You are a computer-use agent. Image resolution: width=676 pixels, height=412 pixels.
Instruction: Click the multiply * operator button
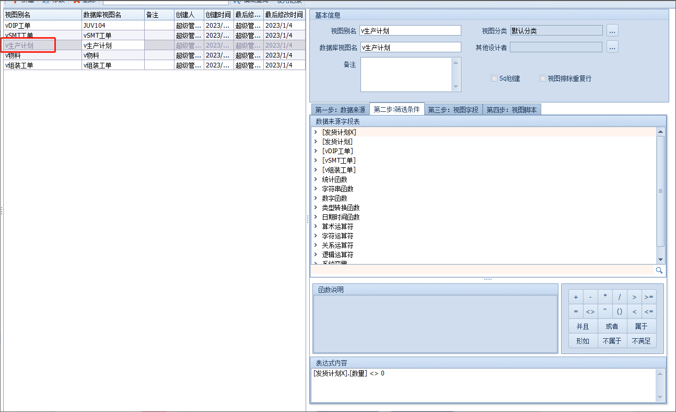pyautogui.click(x=605, y=297)
